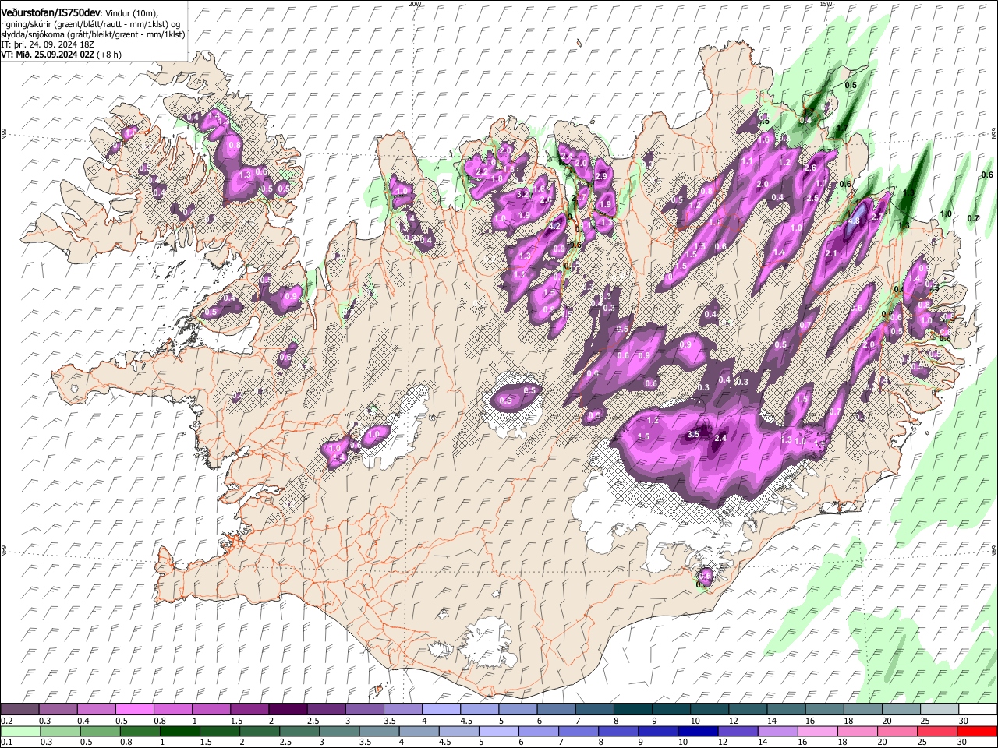
Task: Click the 3.5 precipitation value on the map
Action: point(693,435)
